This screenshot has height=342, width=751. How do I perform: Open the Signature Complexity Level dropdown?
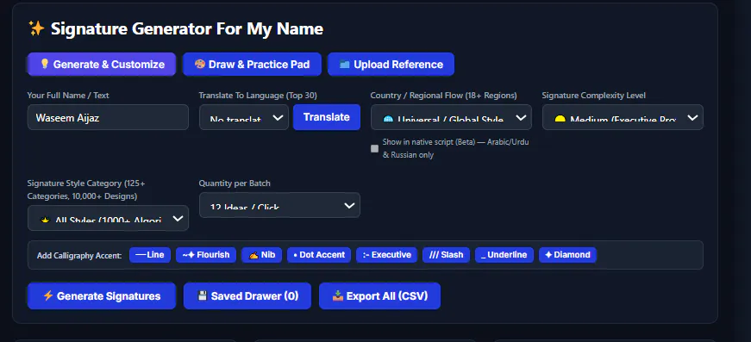click(x=623, y=117)
